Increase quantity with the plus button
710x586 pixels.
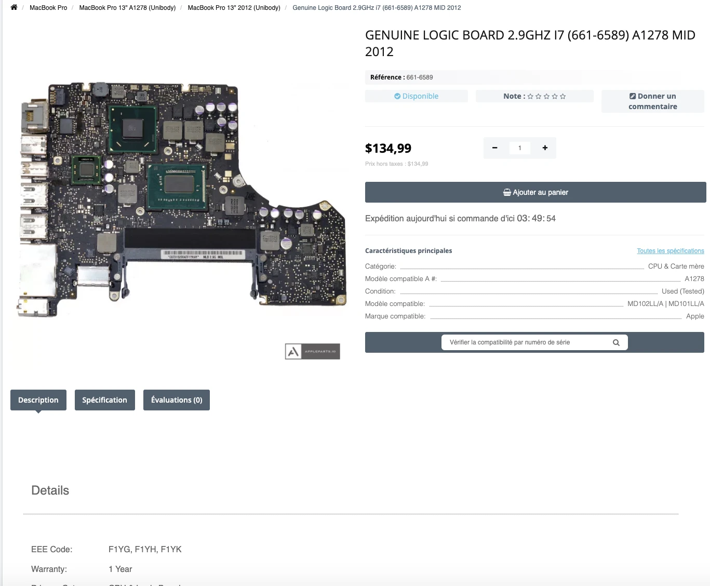coord(545,148)
